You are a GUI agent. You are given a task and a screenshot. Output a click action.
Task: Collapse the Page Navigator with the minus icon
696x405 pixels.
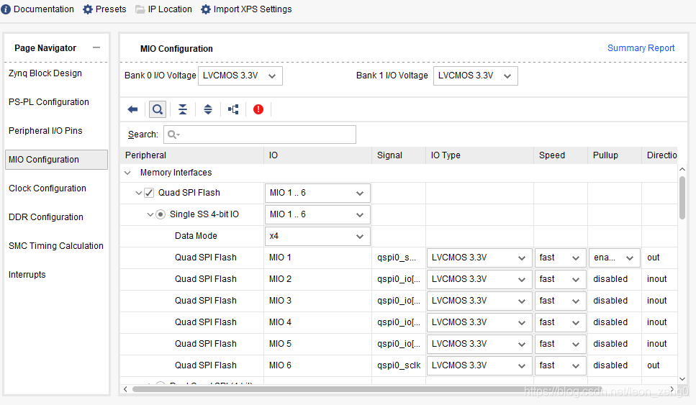(96, 47)
